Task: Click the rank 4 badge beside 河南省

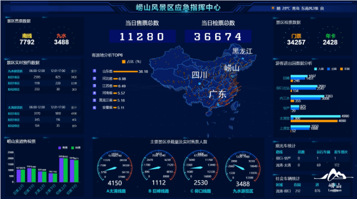Action: coord(94,93)
